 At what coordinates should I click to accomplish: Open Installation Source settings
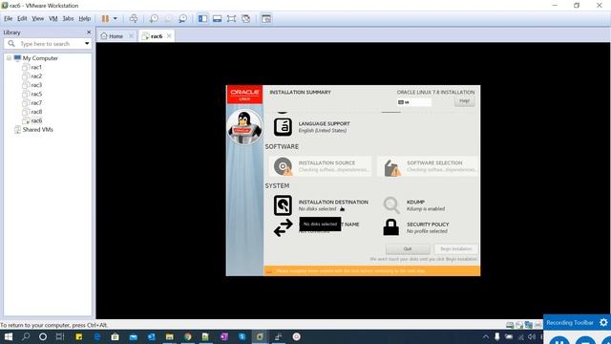pyautogui.click(x=320, y=166)
